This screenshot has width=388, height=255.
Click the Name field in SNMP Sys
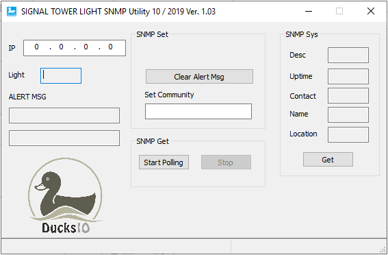click(348, 114)
